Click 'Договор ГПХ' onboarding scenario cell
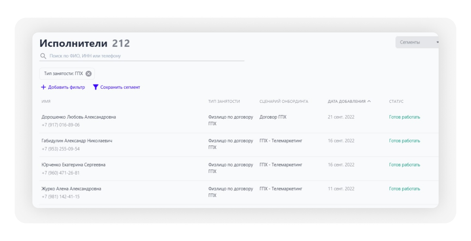Image resolution: width=471 pixels, height=241 pixels. pos(273,117)
